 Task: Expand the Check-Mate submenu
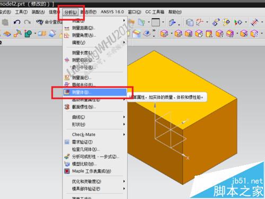click(95, 135)
